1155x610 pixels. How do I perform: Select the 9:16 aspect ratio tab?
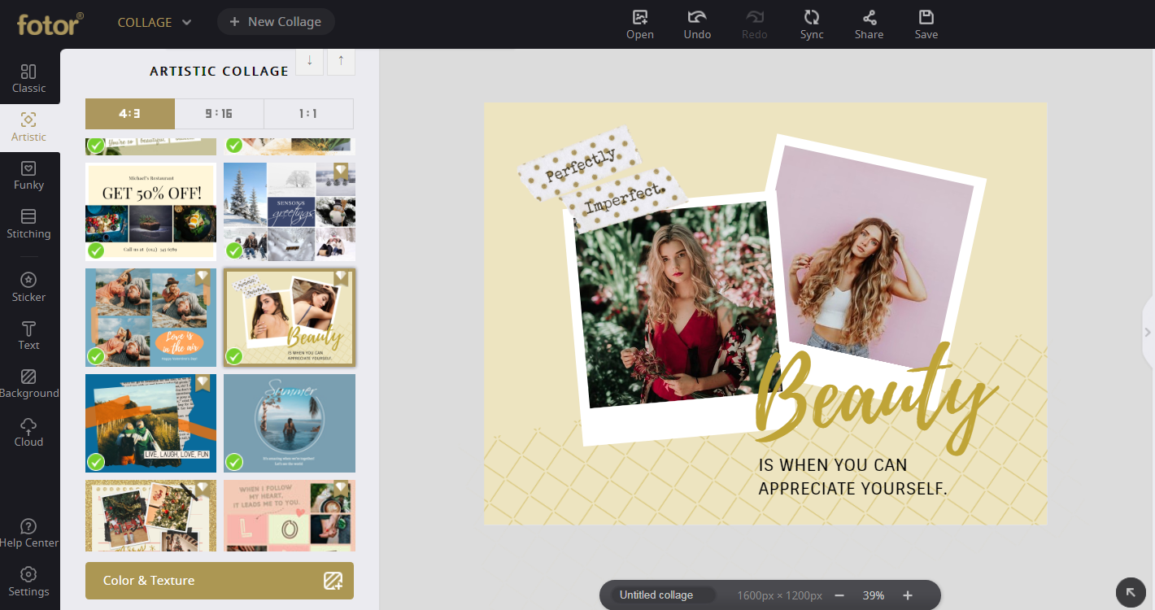220,114
